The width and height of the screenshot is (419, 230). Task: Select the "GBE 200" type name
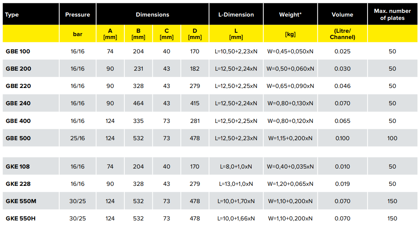pos(18,69)
